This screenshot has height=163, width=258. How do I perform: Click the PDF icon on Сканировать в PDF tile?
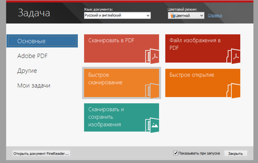point(152,56)
